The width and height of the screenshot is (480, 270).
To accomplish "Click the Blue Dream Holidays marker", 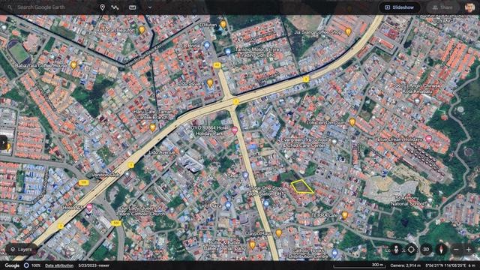I will tap(428, 139).
